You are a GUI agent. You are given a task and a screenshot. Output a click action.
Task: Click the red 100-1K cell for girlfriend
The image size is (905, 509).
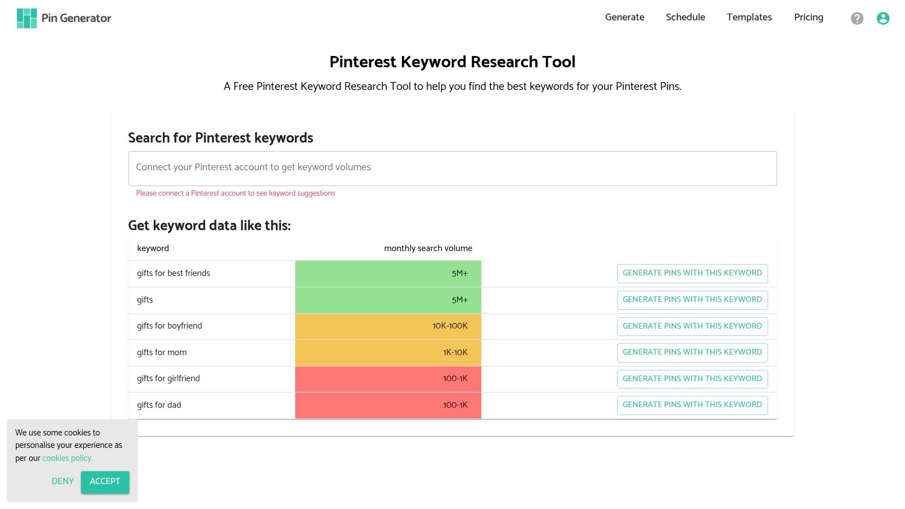tap(388, 379)
